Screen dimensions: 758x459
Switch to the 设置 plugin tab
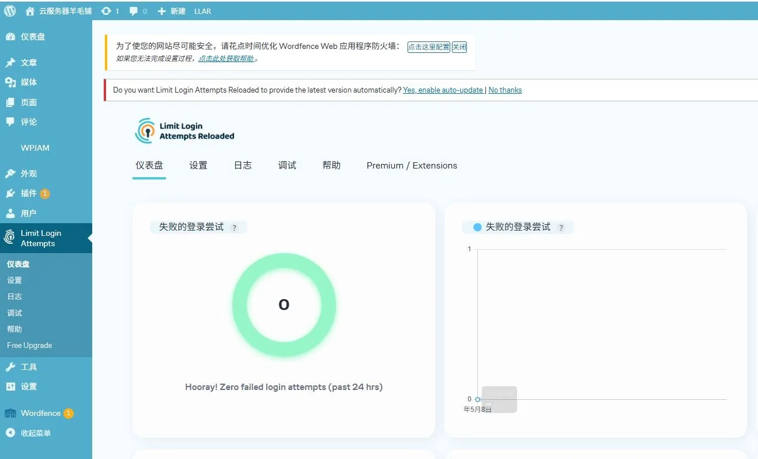pos(198,166)
